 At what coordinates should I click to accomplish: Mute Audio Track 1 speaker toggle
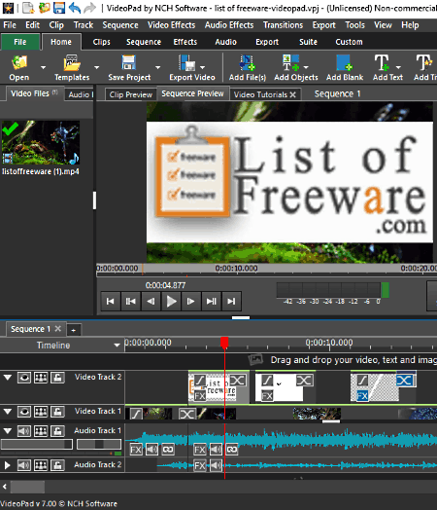pyautogui.click(x=24, y=431)
